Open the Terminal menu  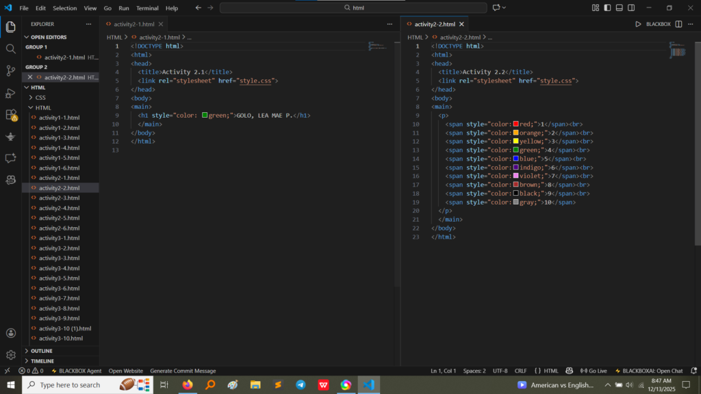tap(146, 8)
